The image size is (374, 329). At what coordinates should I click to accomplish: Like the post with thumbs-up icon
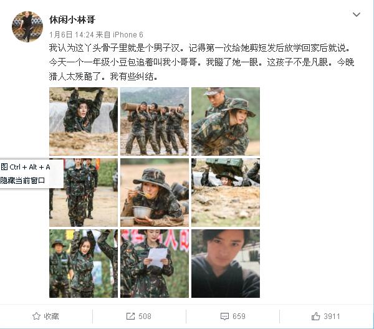[316, 317]
